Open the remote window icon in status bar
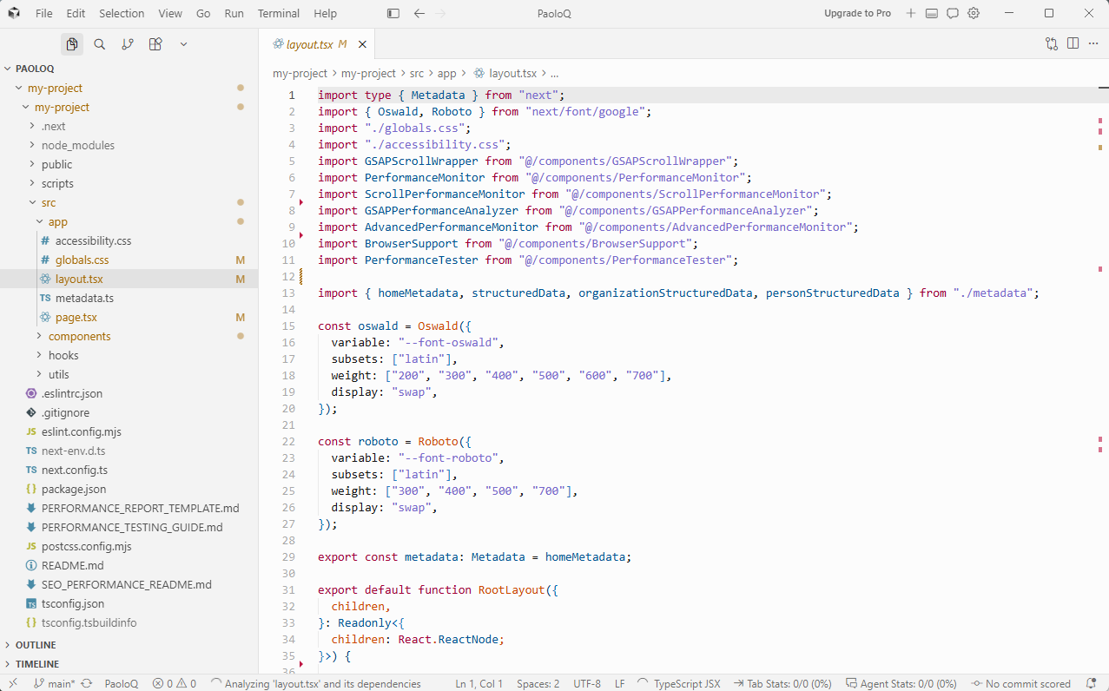 coord(13,683)
